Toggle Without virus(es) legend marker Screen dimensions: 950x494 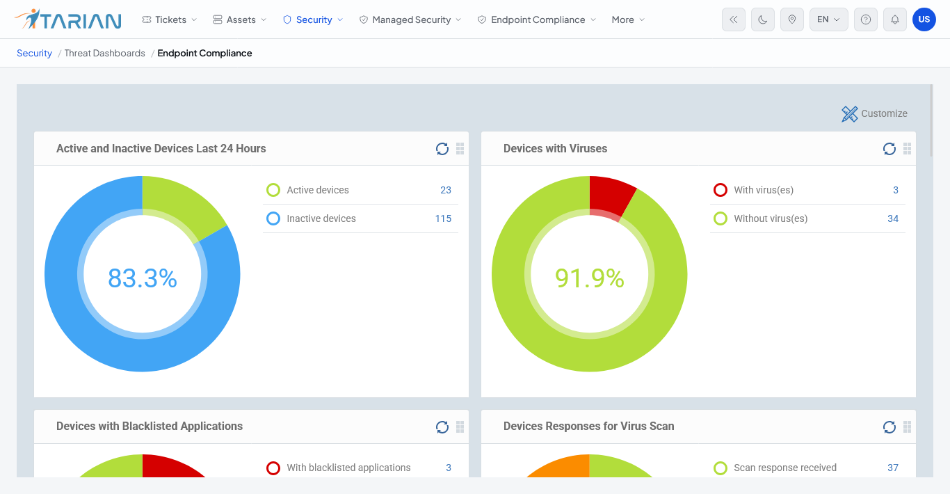click(720, 218)
